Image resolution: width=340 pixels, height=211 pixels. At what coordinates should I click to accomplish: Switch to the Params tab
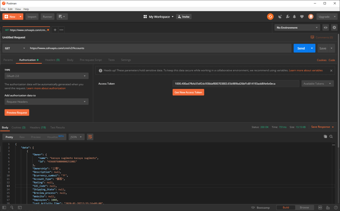8,60
